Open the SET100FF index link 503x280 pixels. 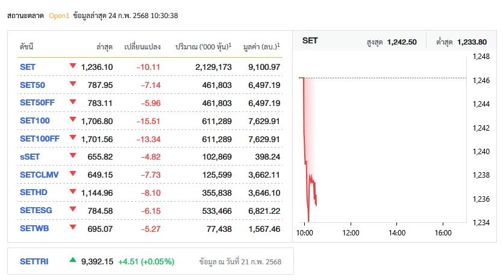[x=40, y=139]
